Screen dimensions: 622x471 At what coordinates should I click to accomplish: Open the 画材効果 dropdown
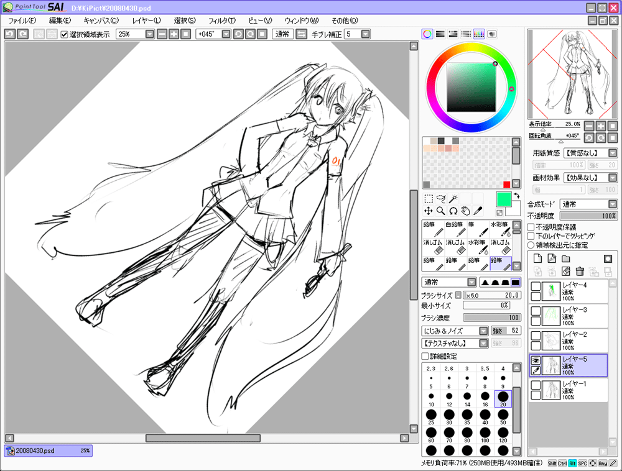[x=613, y=178]
